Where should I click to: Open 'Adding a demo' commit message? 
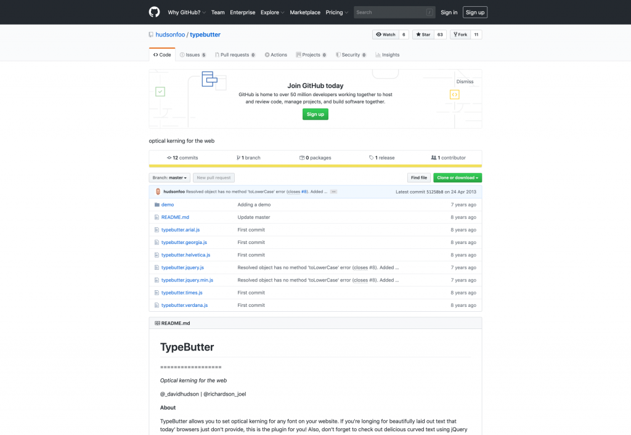click(x=254, y=205)
